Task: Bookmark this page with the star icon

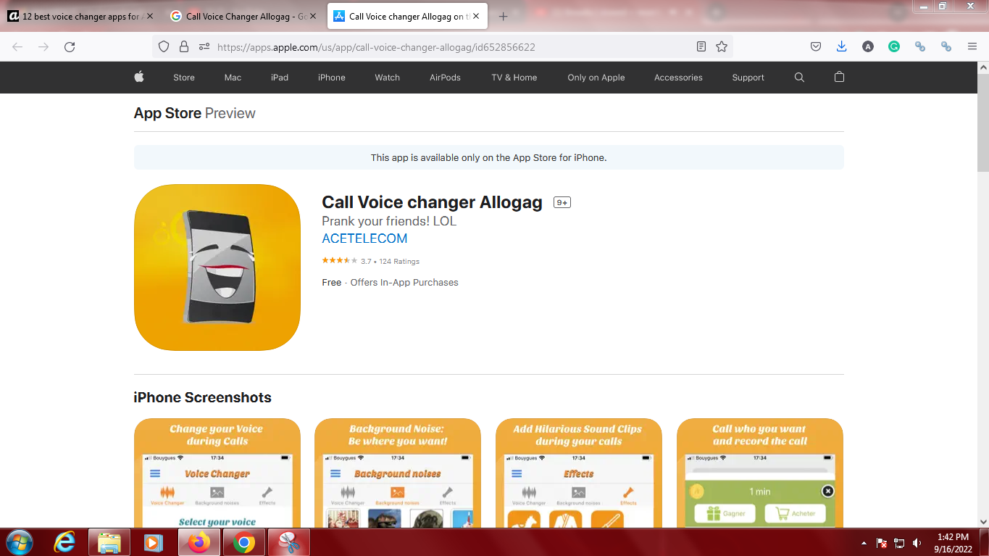Action: 722,46
